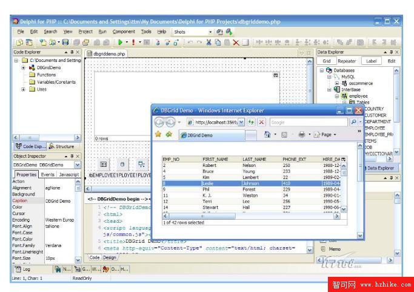Click the Copy toolbar icon beside the scissors

coord(218,42)
